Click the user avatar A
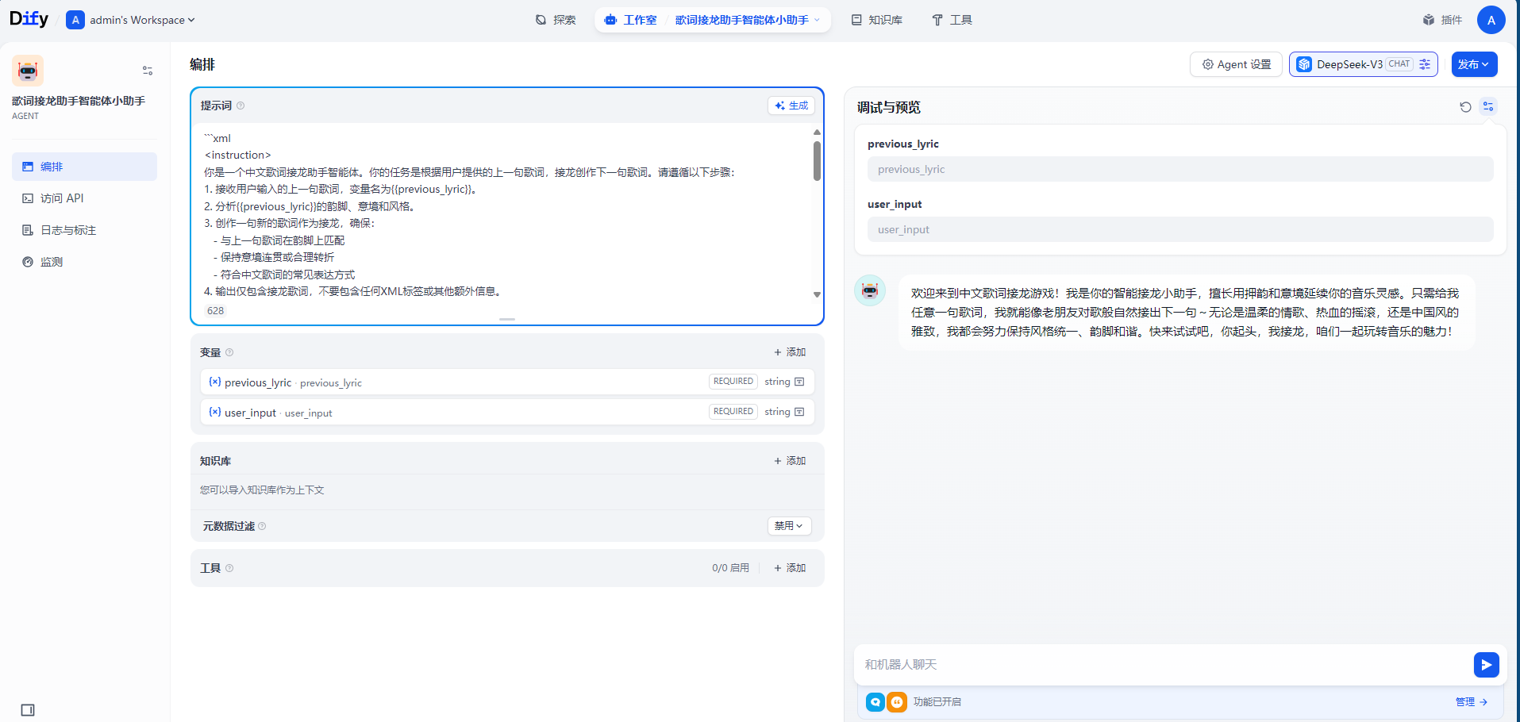 pos(1491,20)
